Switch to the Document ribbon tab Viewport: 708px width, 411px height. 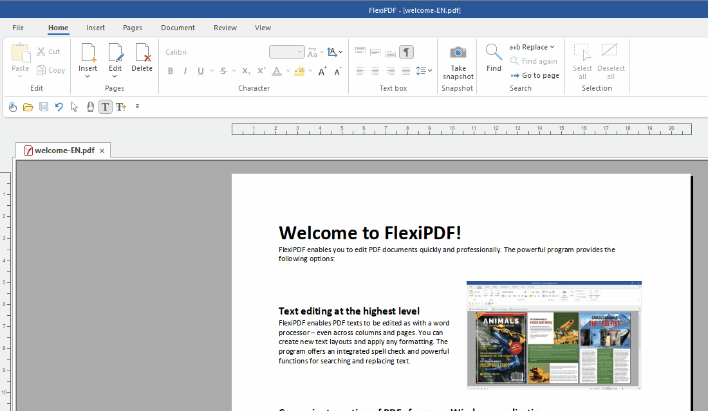[x=178, y=28]
